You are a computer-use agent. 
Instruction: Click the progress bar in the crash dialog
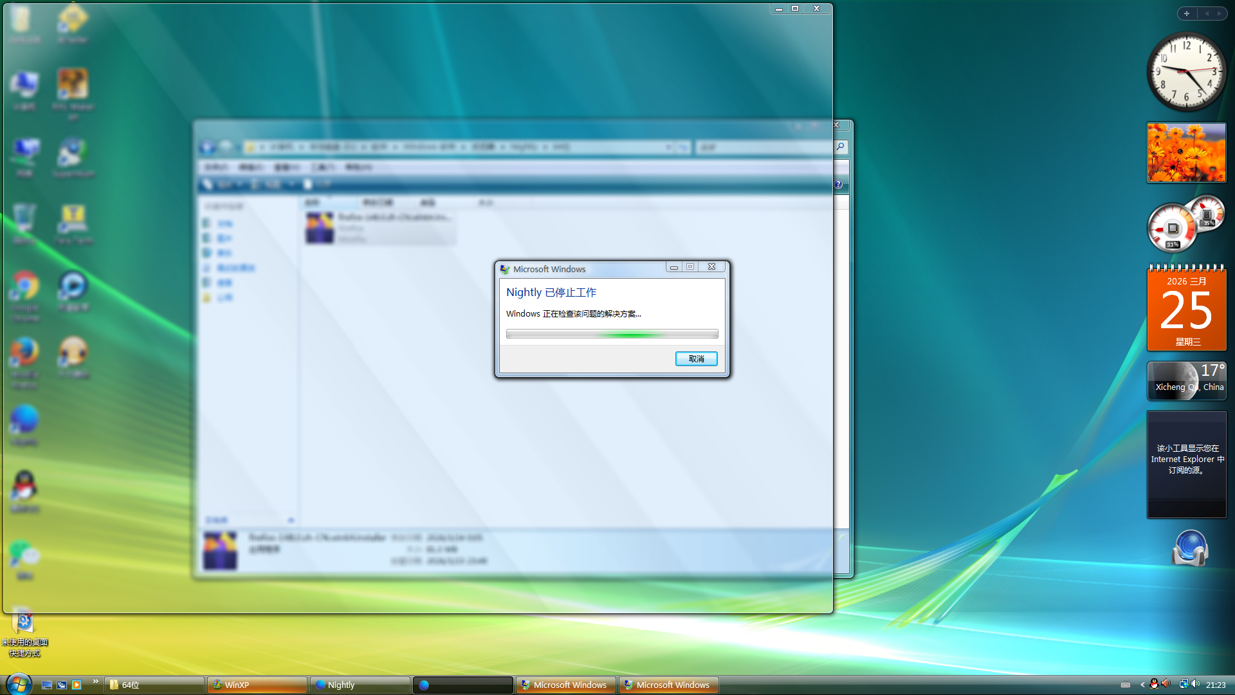tap(612, 334)
